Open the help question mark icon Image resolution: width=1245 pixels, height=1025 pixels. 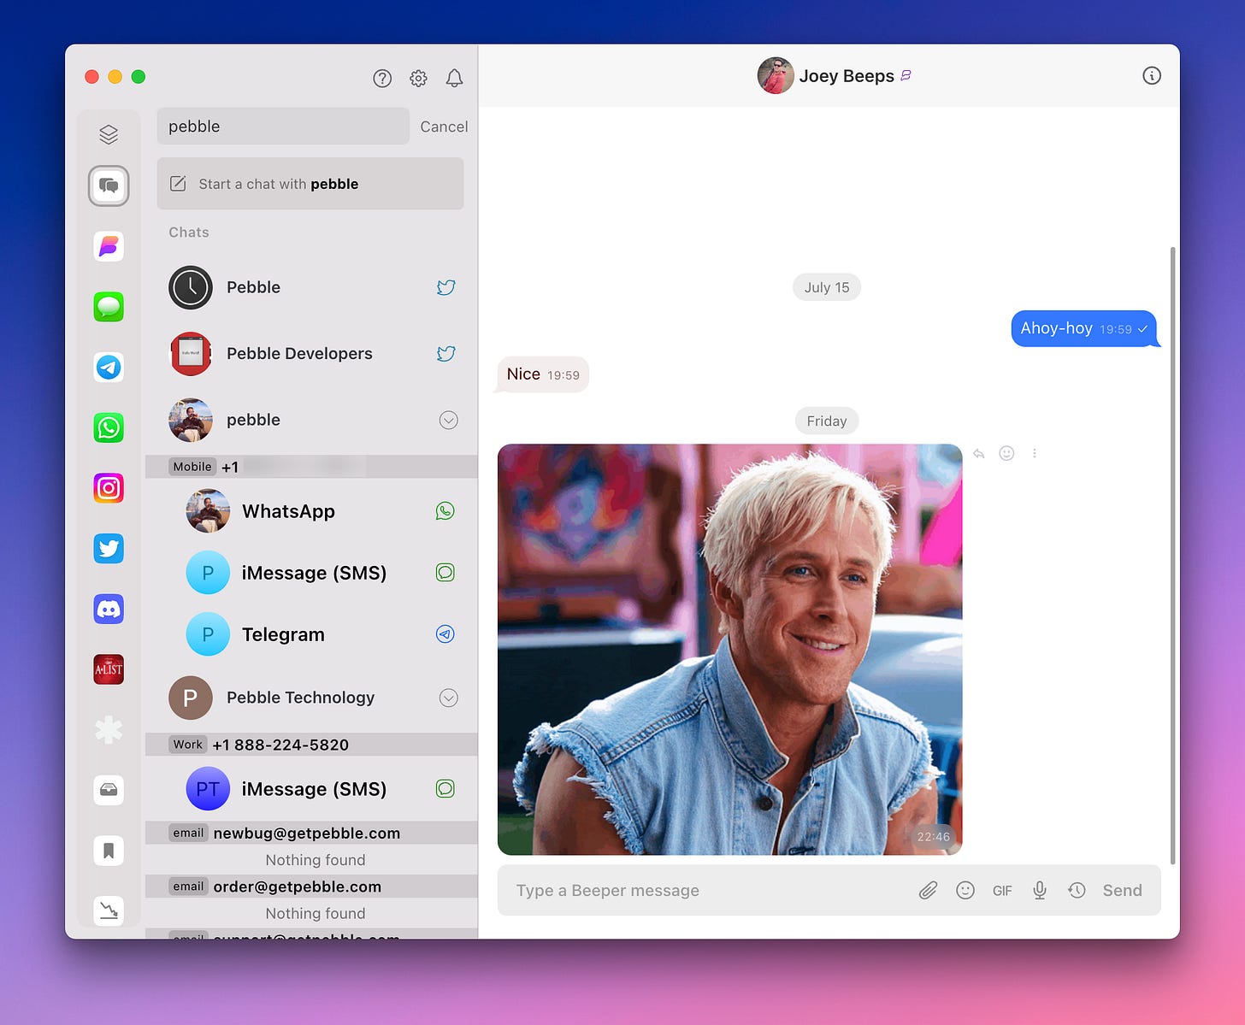(x=382, y=78)
